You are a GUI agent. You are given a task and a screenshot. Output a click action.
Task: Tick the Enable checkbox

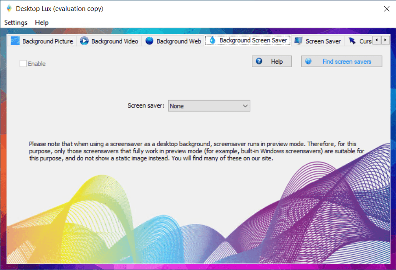[23, 64]
